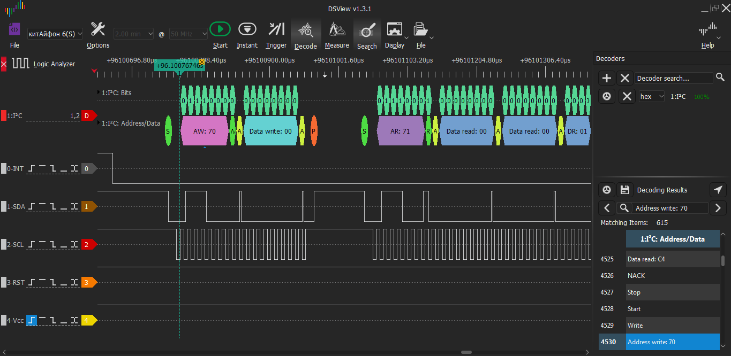Click the Decoder search input field
The height and width of the screenshot is (356, 731).
coord(674,78)
